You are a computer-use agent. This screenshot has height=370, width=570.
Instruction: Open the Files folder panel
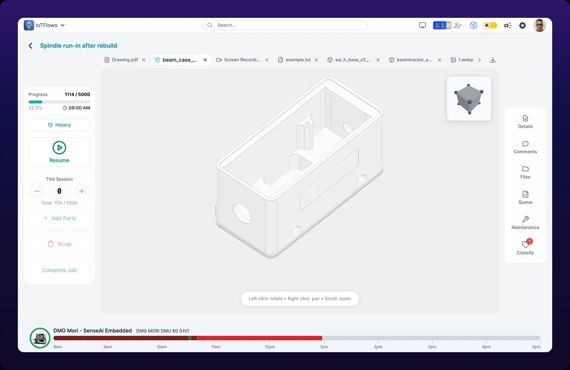click(x=525, y=172)
